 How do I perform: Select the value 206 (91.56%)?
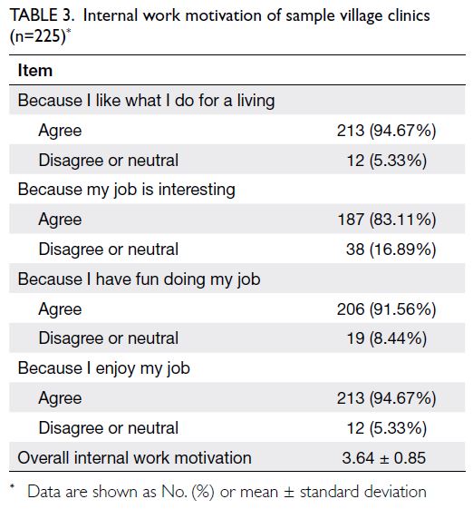pos(386,309)
